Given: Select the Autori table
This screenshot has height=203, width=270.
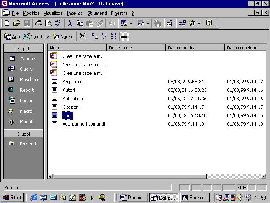Looking at the screenshot, I should pos(63,90).
